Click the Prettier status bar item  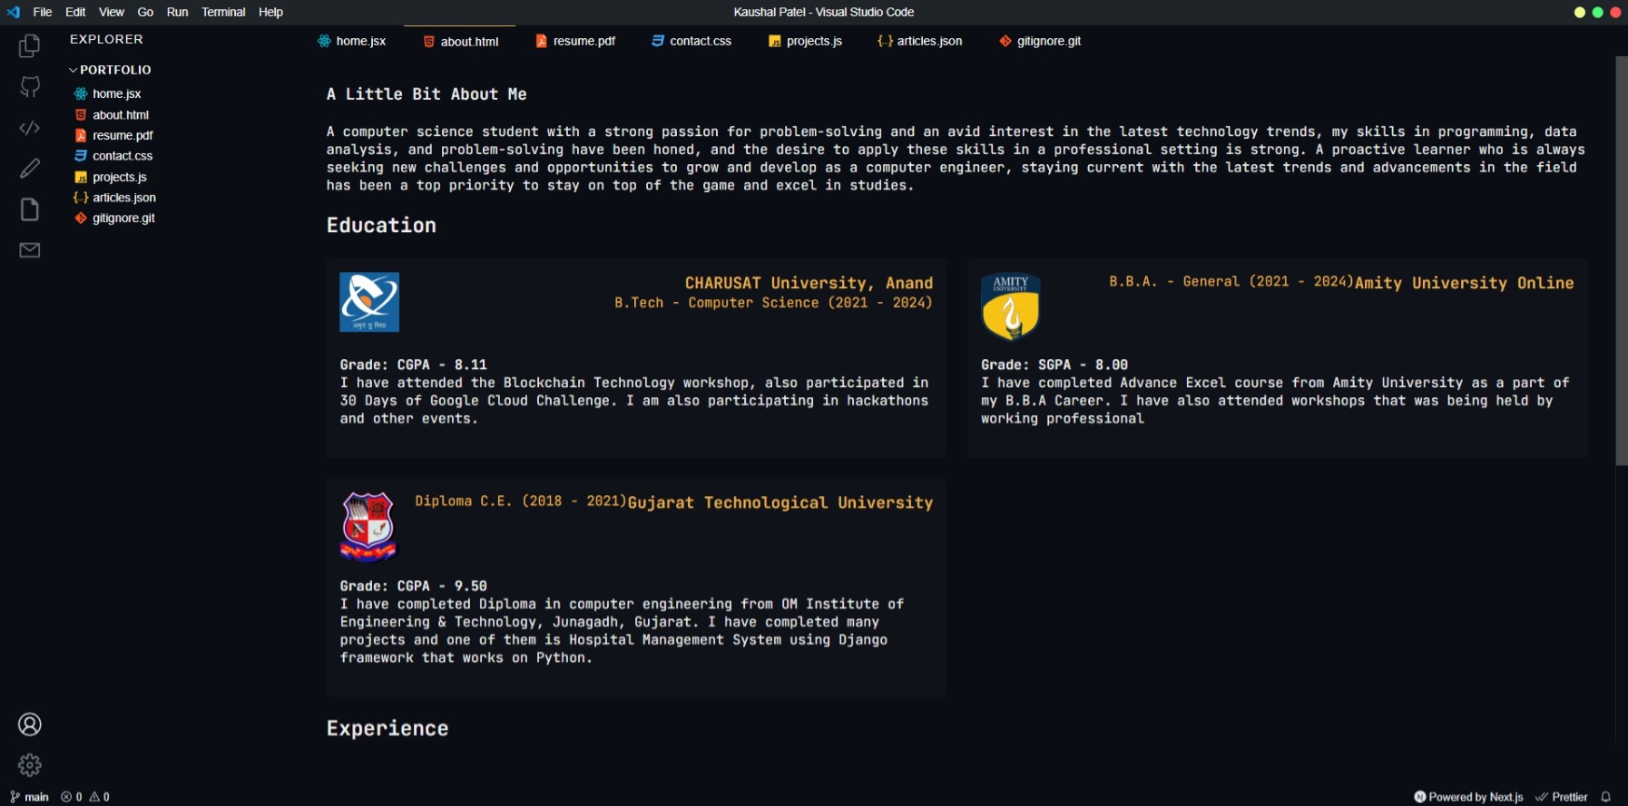[x=1562, y=797]
